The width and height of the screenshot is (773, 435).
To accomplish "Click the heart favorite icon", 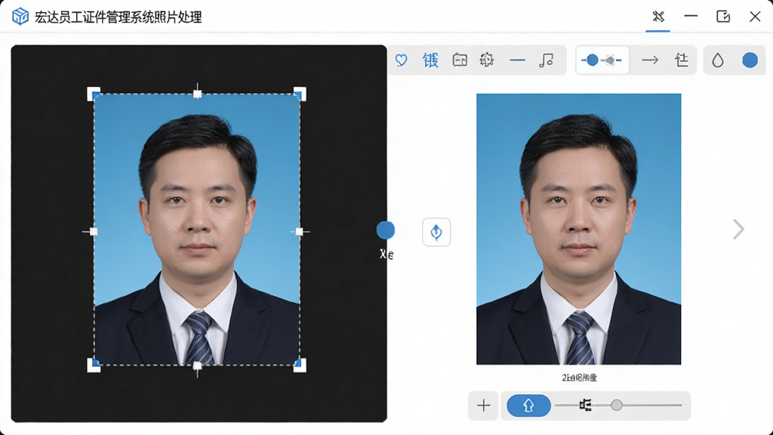I will (402, 60).
